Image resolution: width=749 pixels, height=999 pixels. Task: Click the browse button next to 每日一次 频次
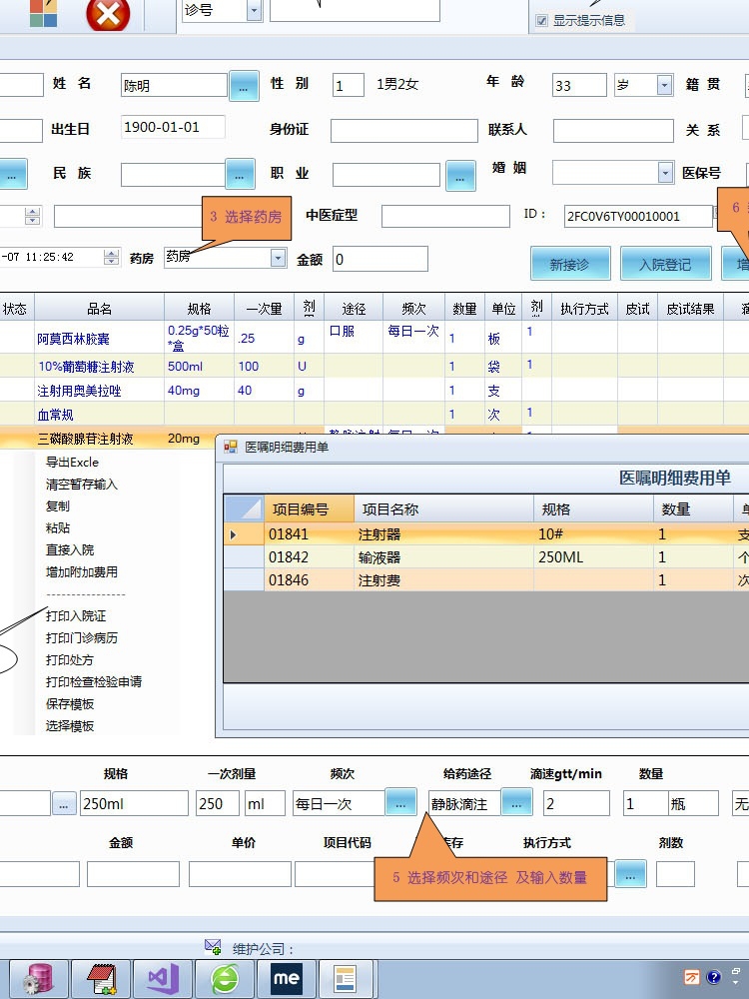click(x=400, y=803)
